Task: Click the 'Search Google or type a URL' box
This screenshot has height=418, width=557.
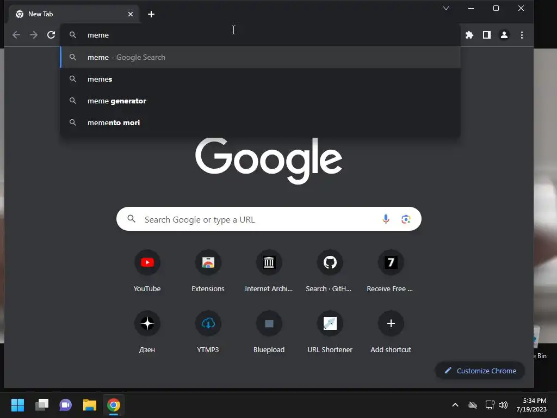Action: (x=269, y=219)
